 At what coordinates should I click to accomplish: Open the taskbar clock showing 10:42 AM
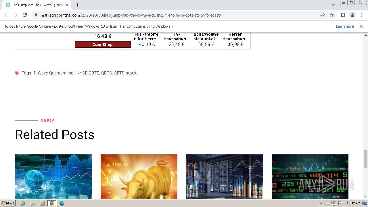353,203
